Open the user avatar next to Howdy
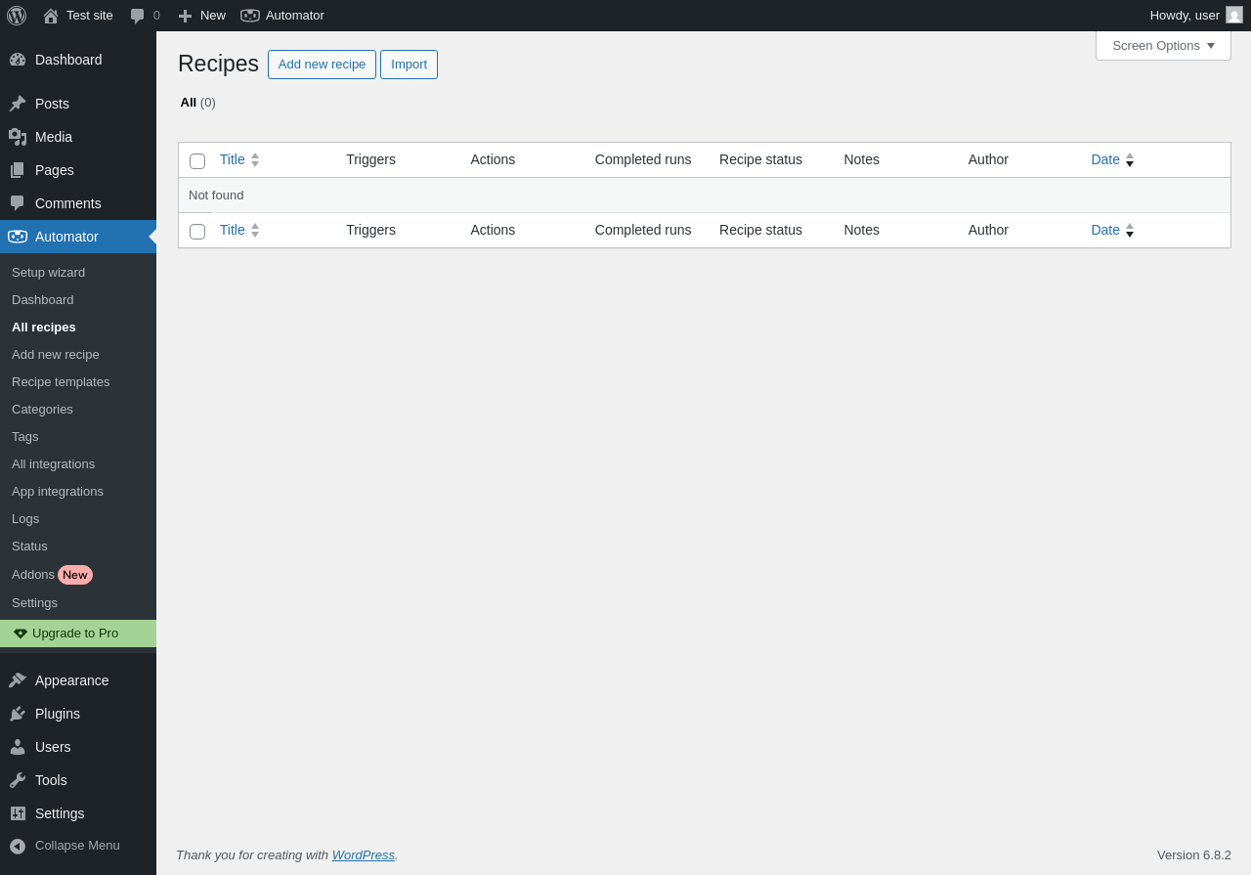The image size is (1251, 875). tap(1234, 15)
